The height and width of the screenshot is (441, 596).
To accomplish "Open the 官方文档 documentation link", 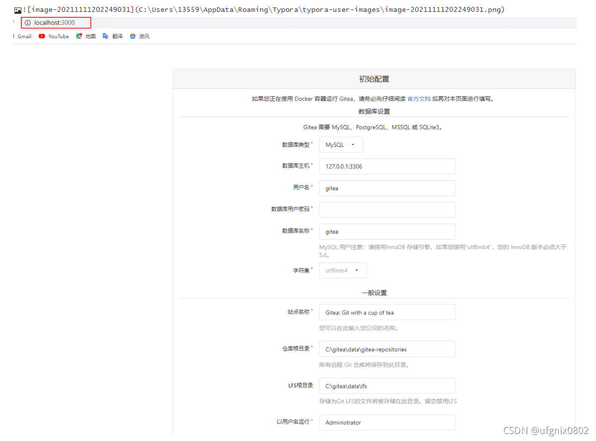I will [419, 98].
